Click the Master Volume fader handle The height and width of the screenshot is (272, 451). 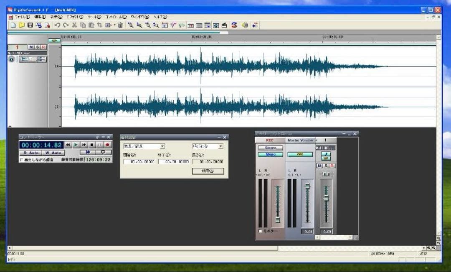pos(308,186)
